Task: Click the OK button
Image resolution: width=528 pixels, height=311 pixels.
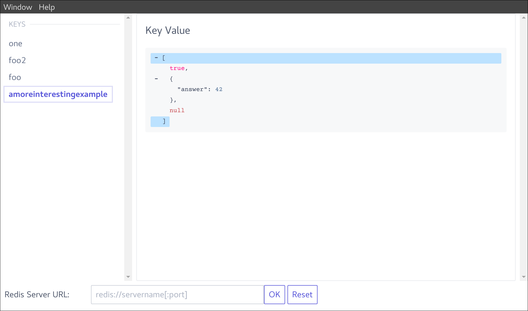Action: point(274,294)
